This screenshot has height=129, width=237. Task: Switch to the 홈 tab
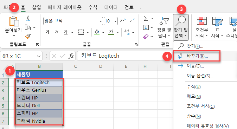pyautogui.click(x=23, y=7)
